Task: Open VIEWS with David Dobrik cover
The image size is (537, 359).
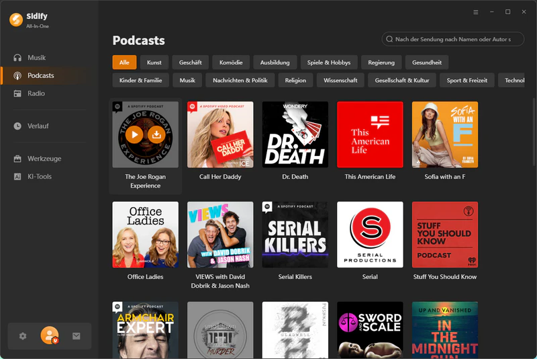Action: pos(220,235)
